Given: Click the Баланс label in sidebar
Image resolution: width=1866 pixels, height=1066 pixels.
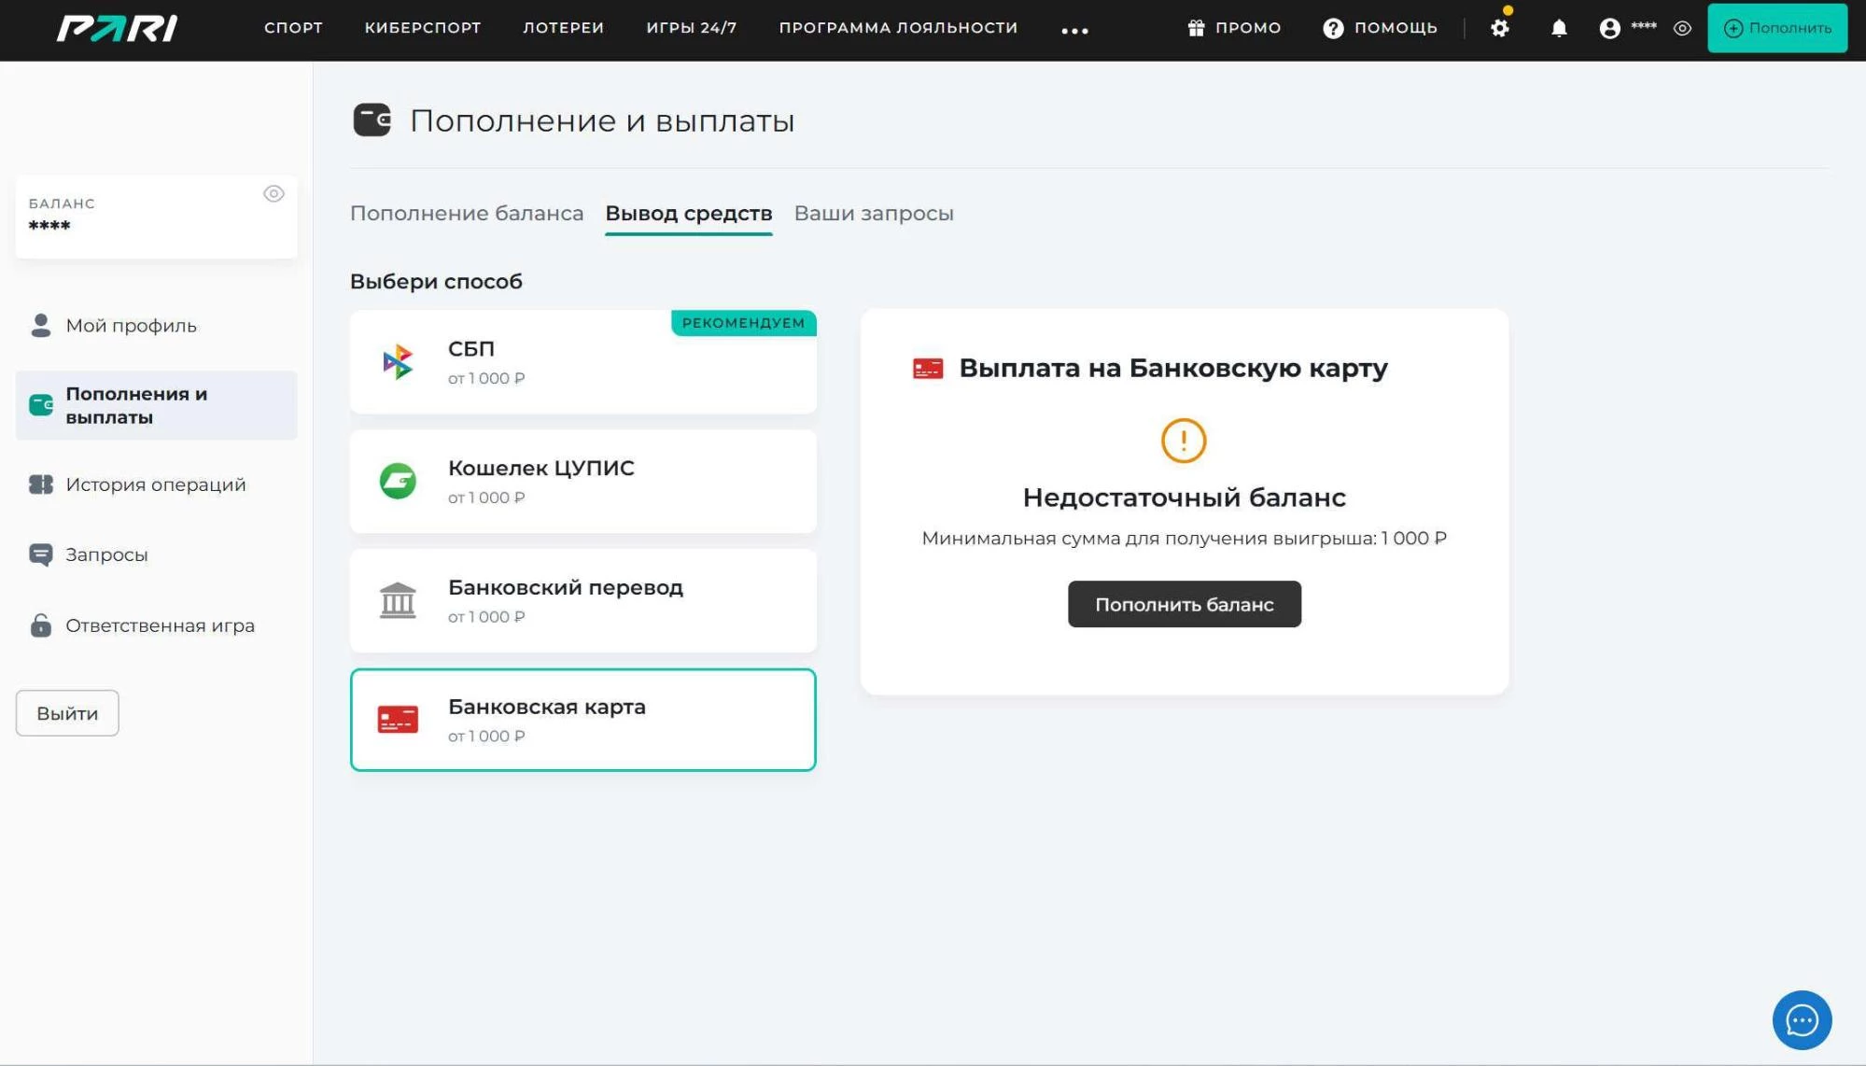Looking at the screenshot, I should 62,203.
